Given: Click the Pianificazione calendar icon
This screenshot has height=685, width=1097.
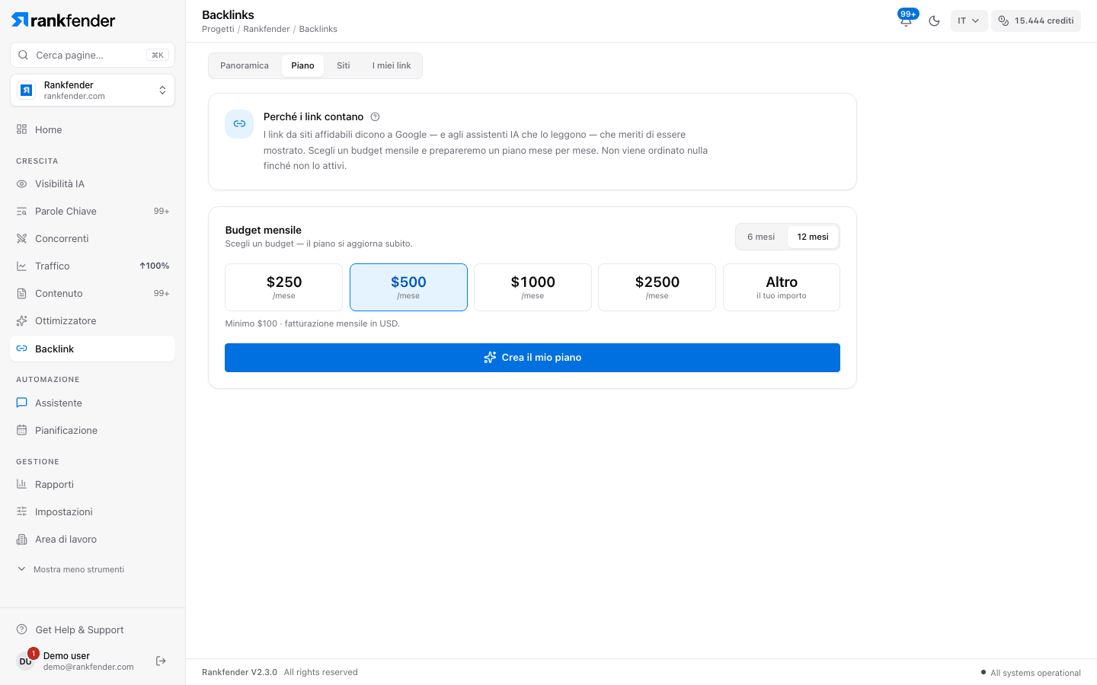Looking at the screenshot, I should click(x=21, y=430).
